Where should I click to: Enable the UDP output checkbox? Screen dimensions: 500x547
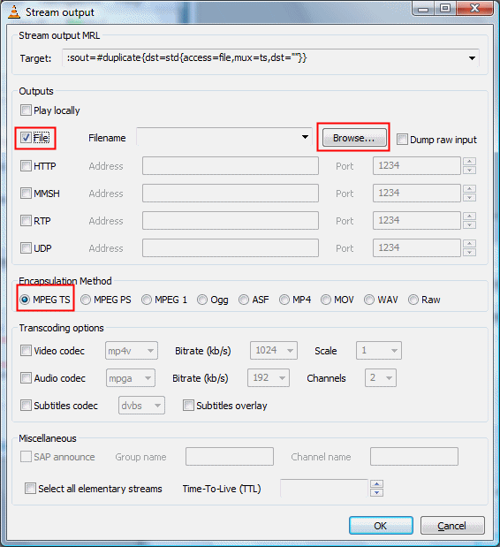[26, 248]
